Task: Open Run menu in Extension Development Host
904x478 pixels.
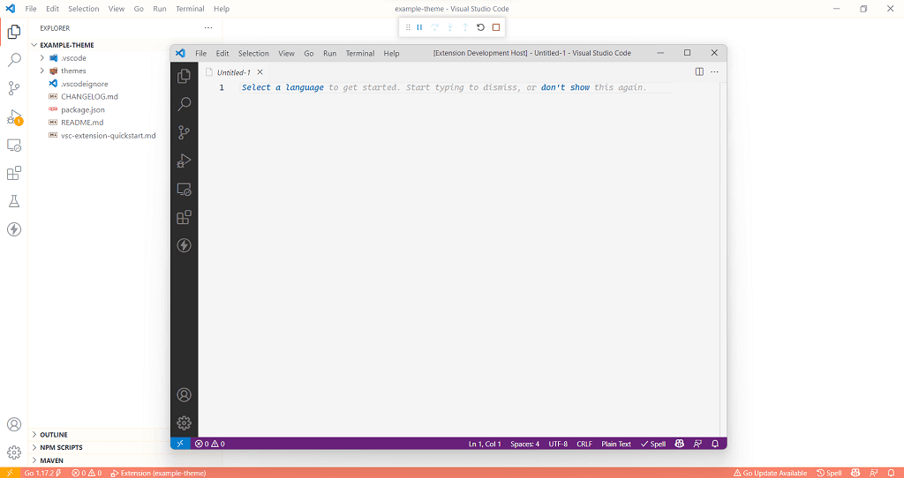Action: click(x=330, y=53)
